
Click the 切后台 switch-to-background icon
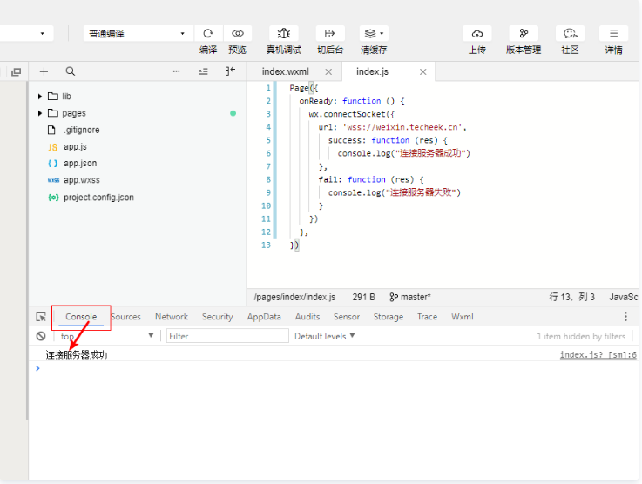(329, 33)
